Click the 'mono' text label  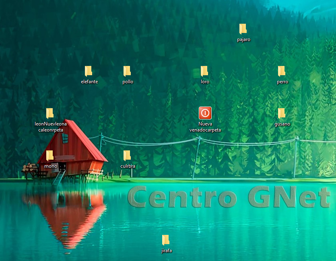click(x=51, y=166)
